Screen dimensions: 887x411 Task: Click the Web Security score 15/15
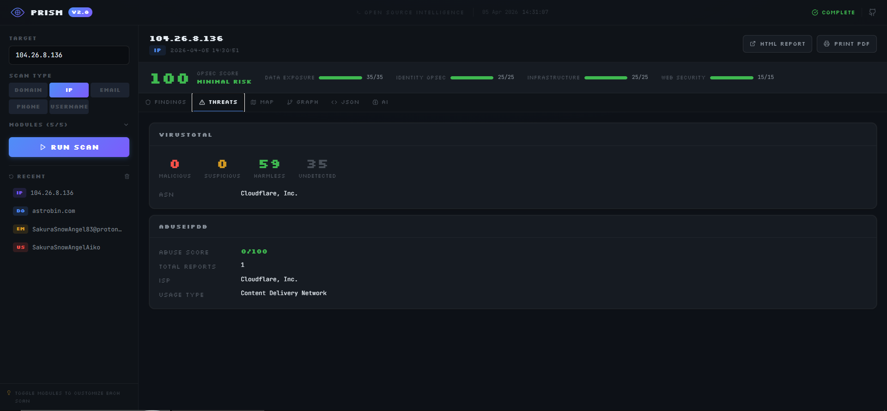click(765, 77)
